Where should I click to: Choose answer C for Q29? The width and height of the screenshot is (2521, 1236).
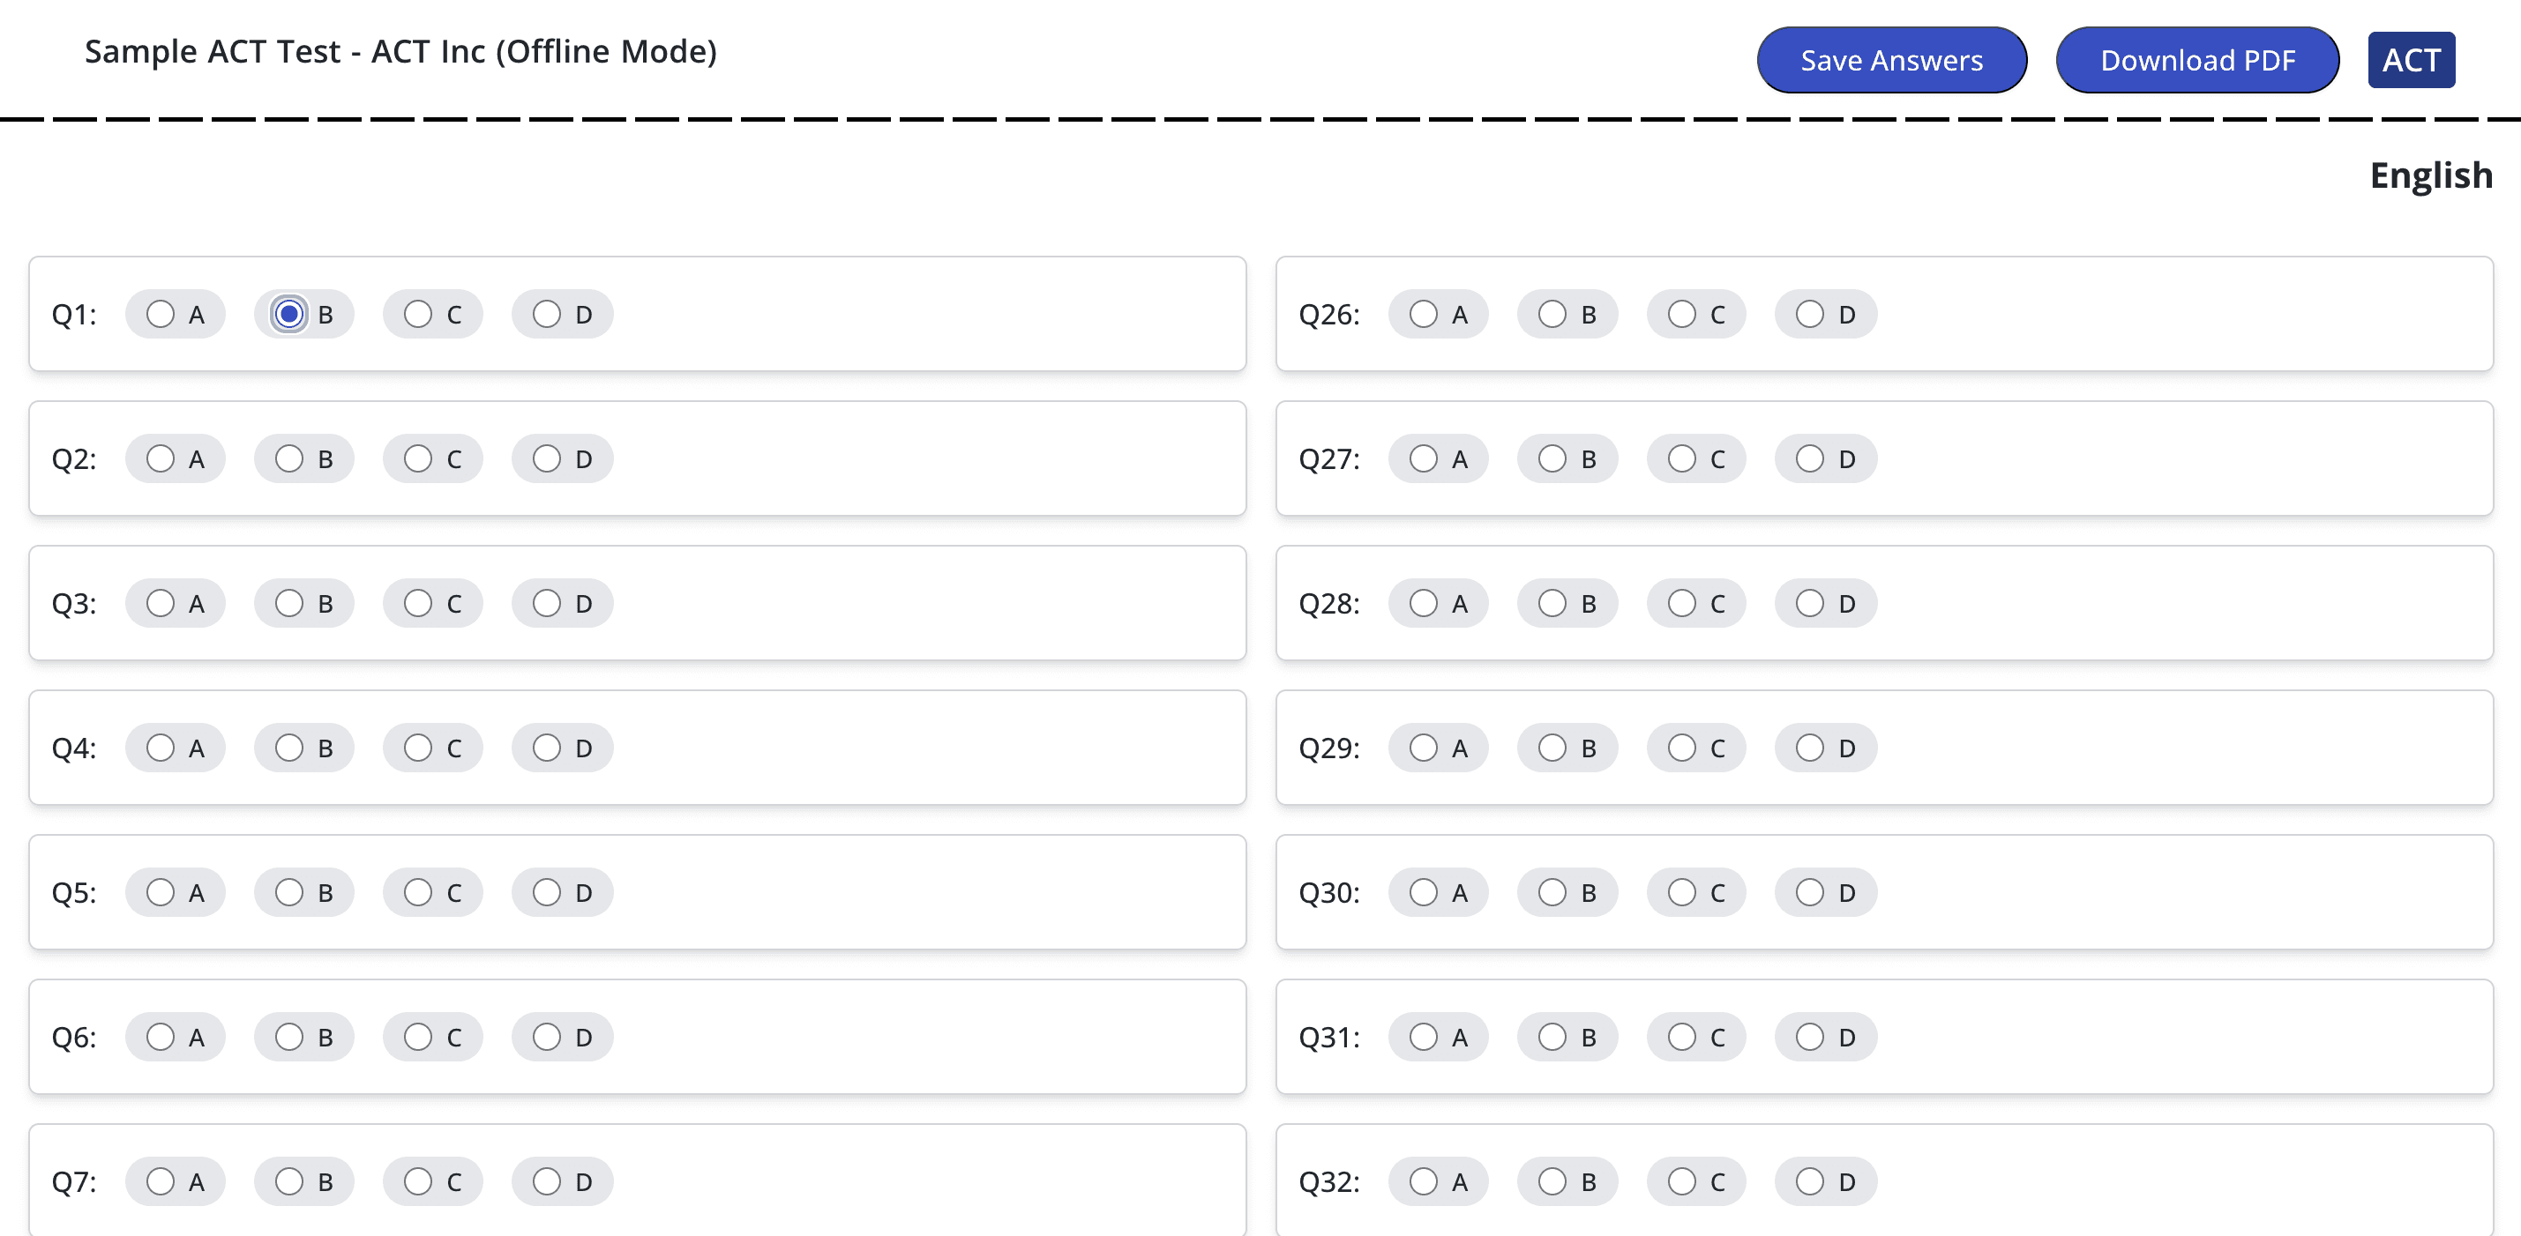(1681, 748)
